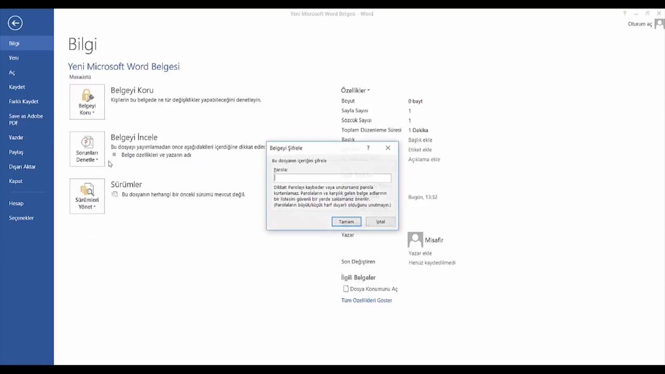Click the Sürümler version icon
This screenshot has height=374, width=665.
tap(115, 194)
